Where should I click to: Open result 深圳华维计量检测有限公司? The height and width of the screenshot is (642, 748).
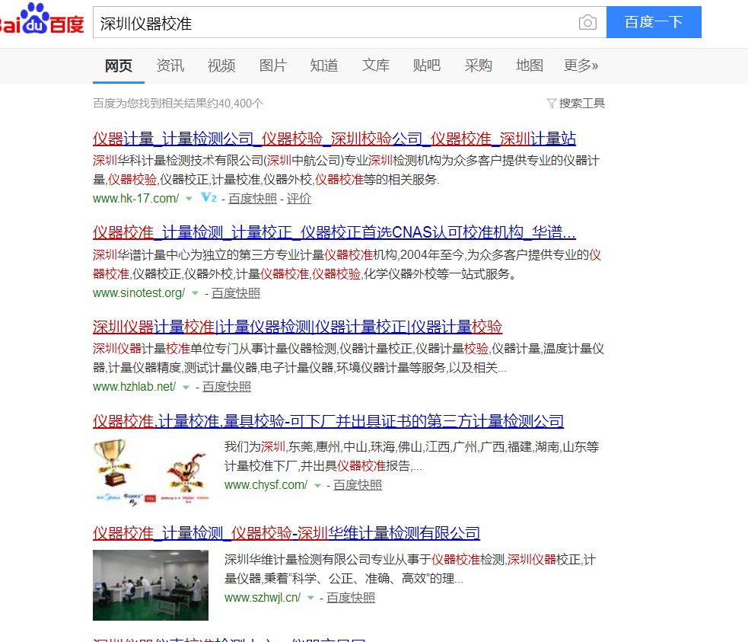point(286,533)
